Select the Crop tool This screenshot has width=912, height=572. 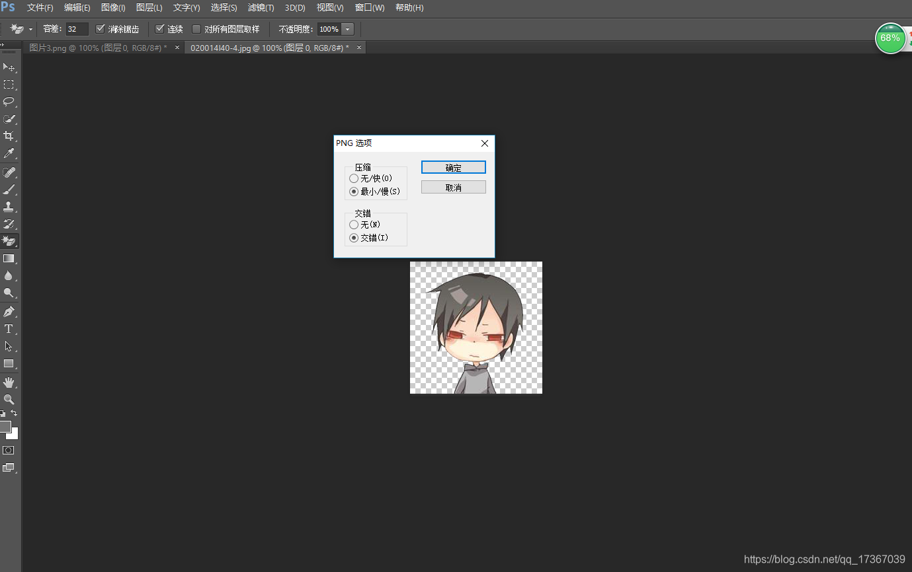pyautogui.click(x=9, y=135)
